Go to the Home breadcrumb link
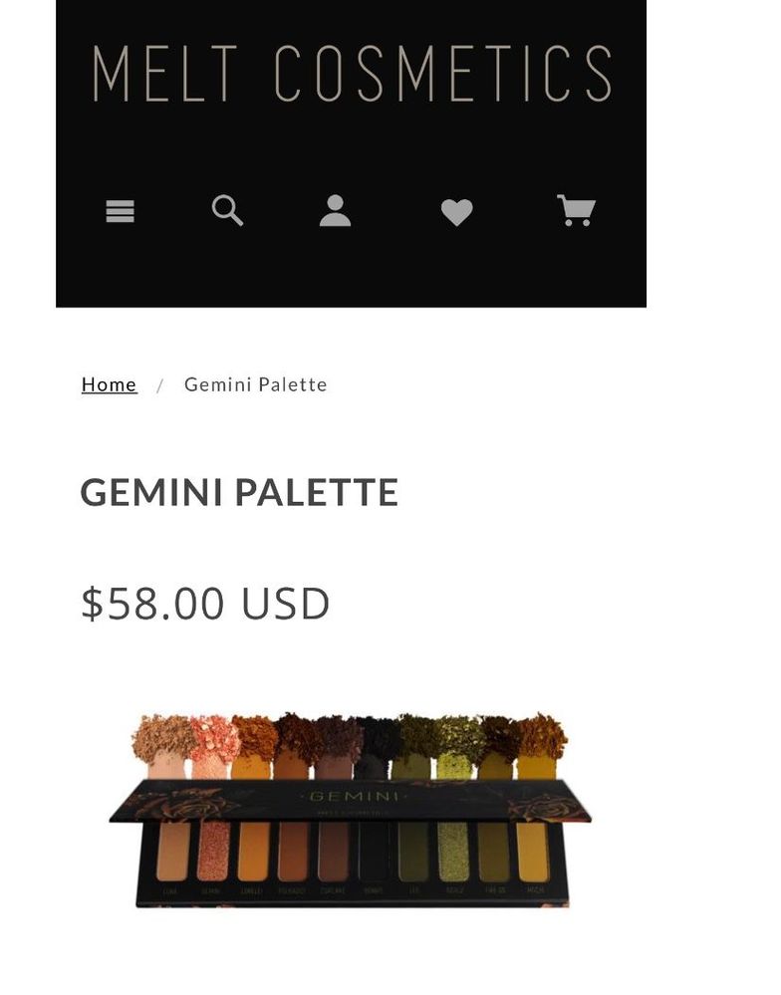The width and height of the screenshot is (781, 995). [110, 384]
